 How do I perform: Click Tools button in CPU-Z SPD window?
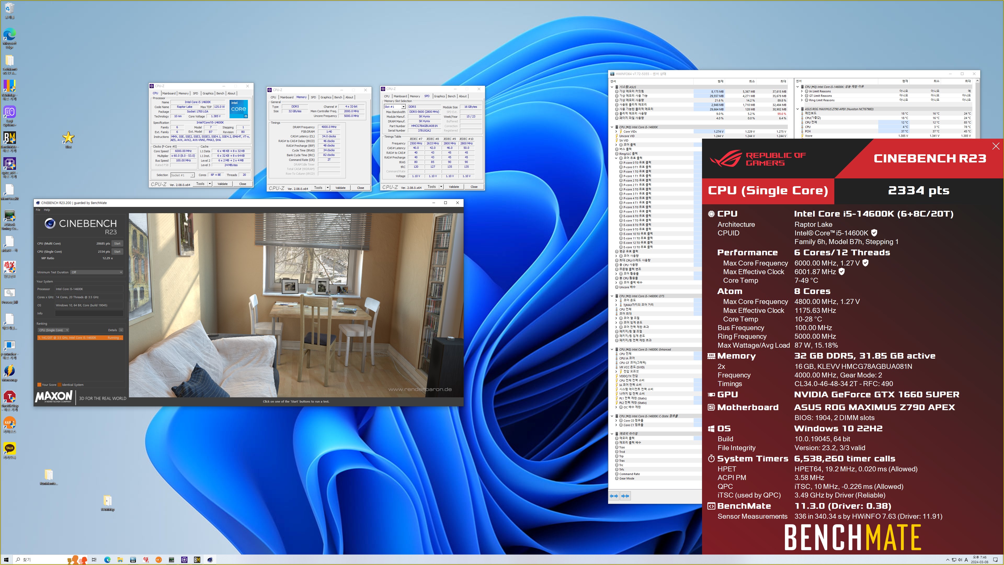[431, 187]
